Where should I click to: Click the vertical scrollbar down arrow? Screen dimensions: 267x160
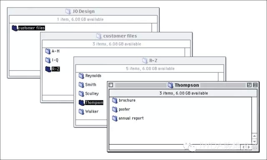tap(254, 142)
